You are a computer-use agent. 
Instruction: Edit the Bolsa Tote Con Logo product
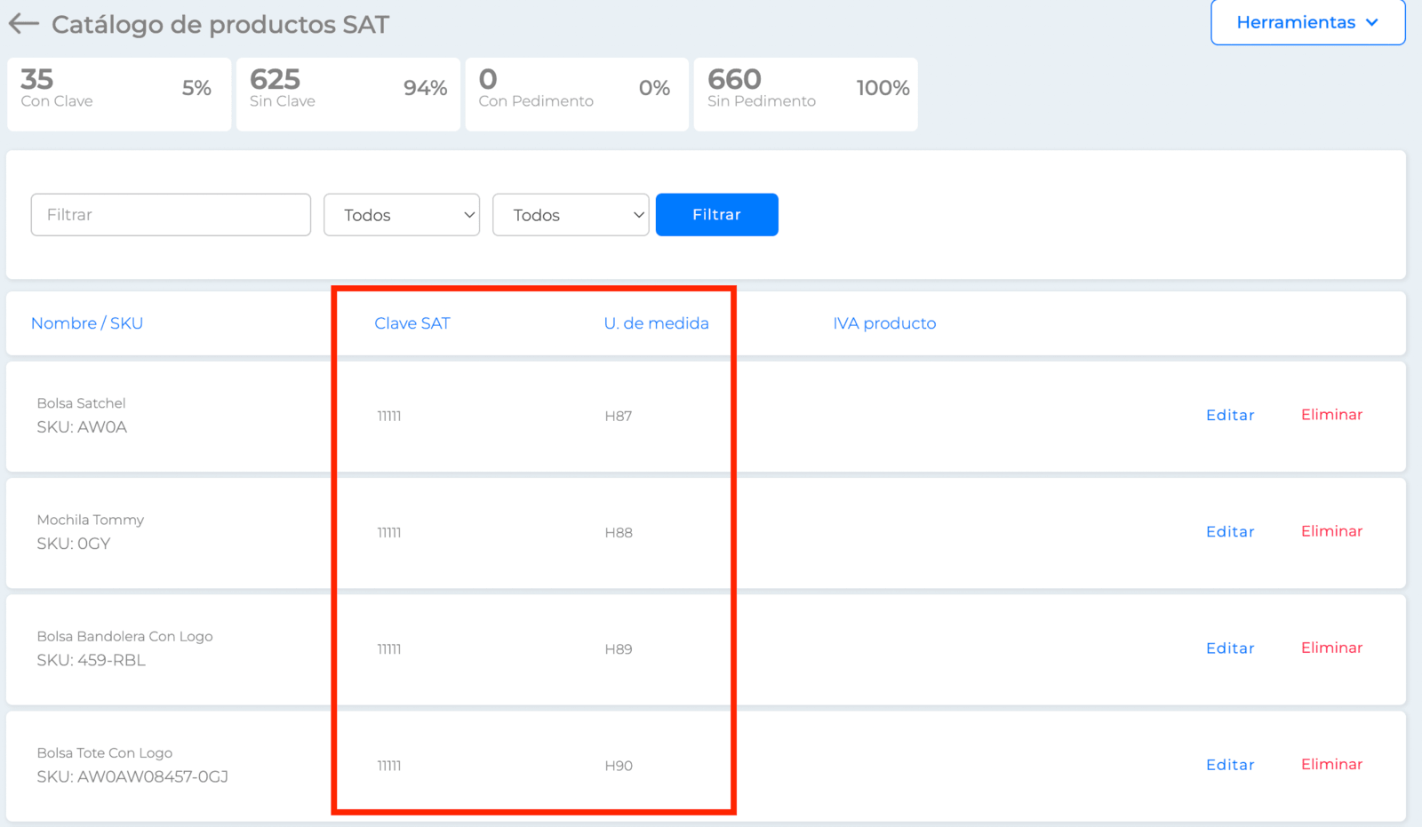click(1230, 764)
